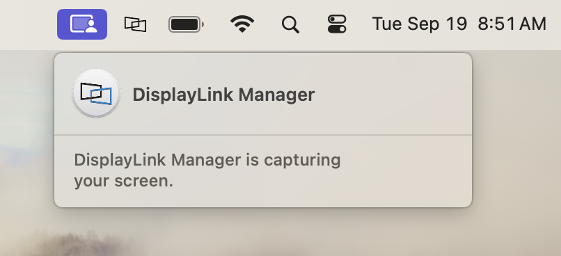Open Control Center toggles icon

(x=337, y=24)
